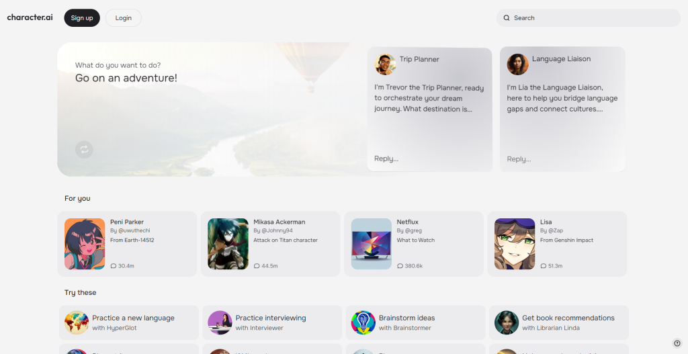Open the Netflux character thumbnail
Viewport: 688px width, 354px height.
(371, 244)
